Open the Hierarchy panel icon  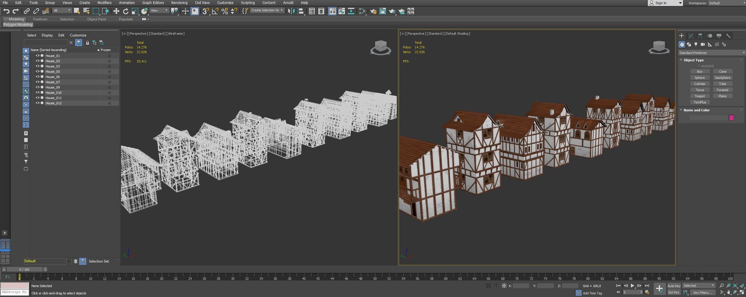coord(700,36)
